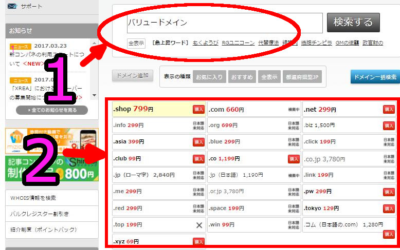Switch display type to お気に入り
The image size is (400, 250).
[x=209, y=77]
